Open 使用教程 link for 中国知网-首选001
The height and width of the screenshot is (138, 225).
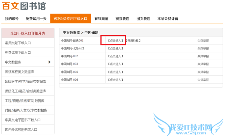(133, 41)
